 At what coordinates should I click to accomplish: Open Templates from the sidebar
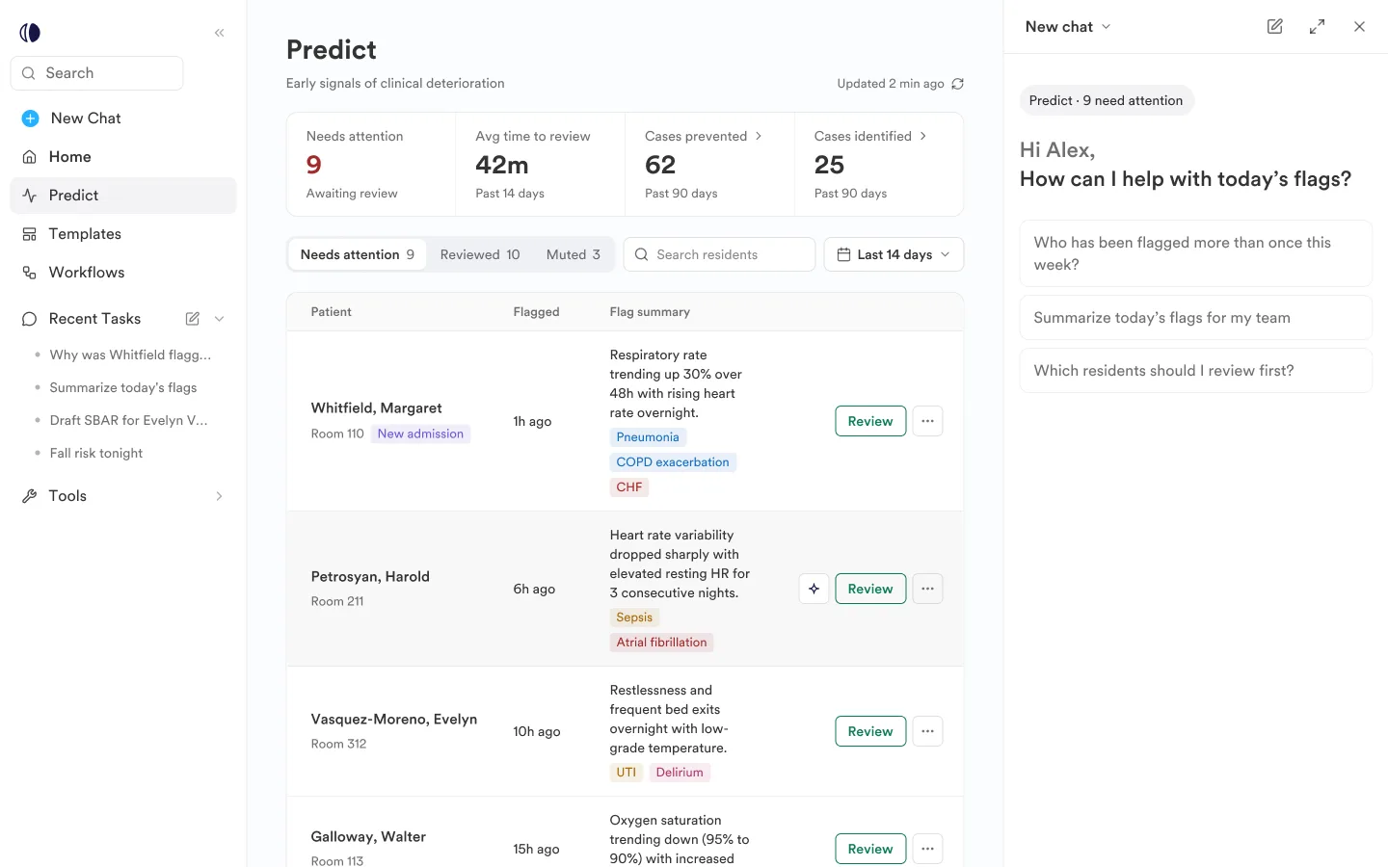point(123,234)
